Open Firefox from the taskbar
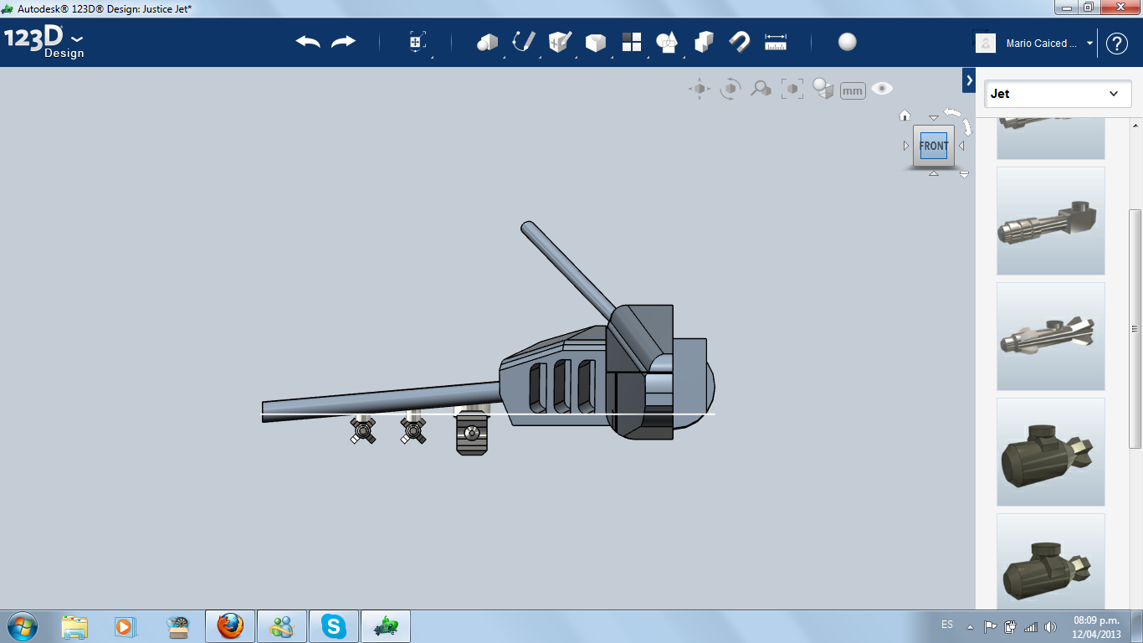This screenshot has width=1143, height=643. [230, 626]
